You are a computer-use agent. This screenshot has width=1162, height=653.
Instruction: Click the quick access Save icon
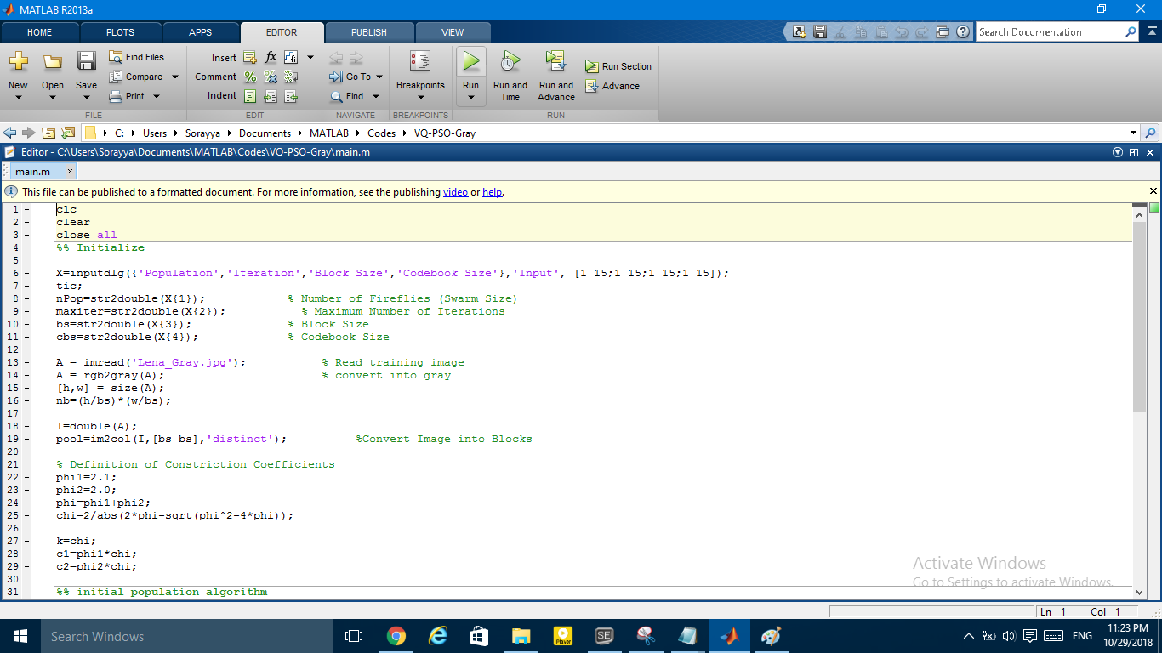pyautogui.click(x=819, y=31)
